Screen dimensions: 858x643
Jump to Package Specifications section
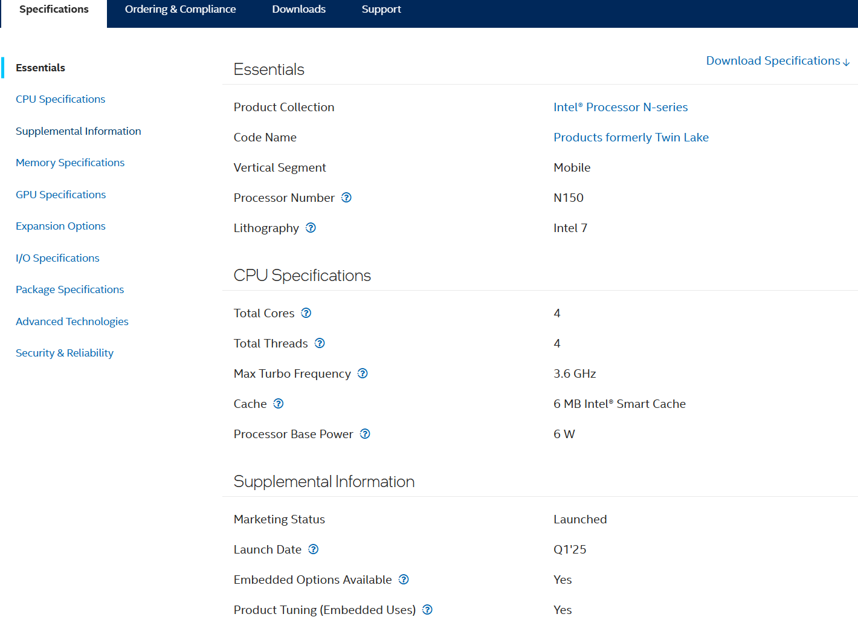(70, 289)
